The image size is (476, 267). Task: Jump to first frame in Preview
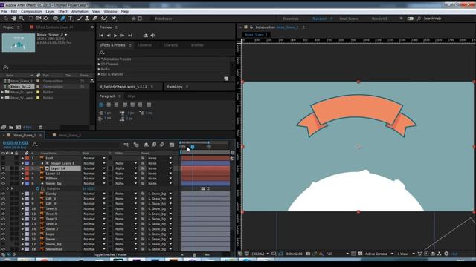(x=101, y=36)
